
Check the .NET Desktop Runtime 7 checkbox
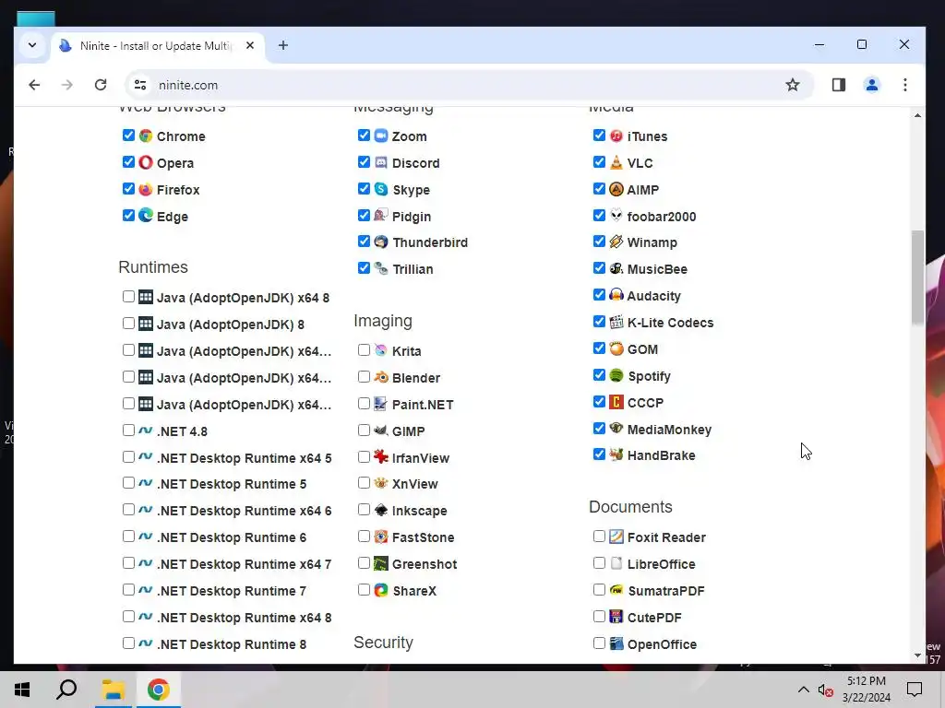(128, 590)
